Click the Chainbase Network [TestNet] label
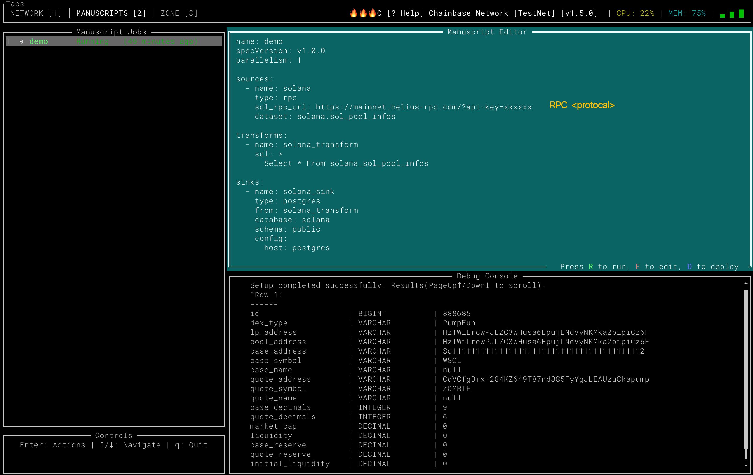 click(x=492, y=13)
